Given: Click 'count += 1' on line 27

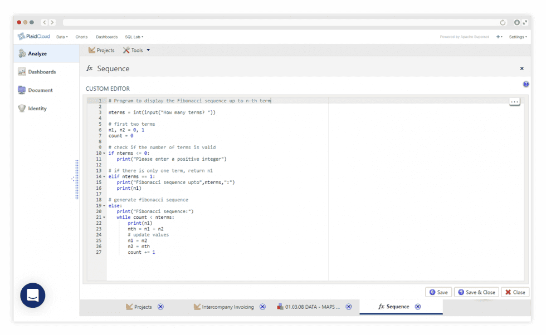Looking at the screenshot, I should click(142, 253).
